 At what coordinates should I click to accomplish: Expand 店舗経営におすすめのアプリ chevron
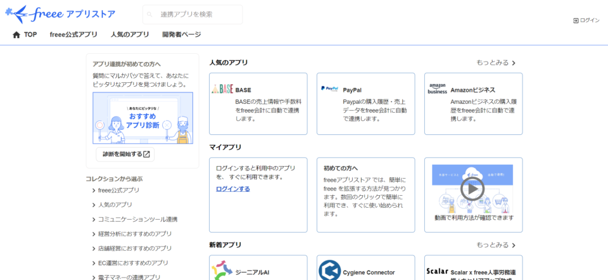pos(94,248)
